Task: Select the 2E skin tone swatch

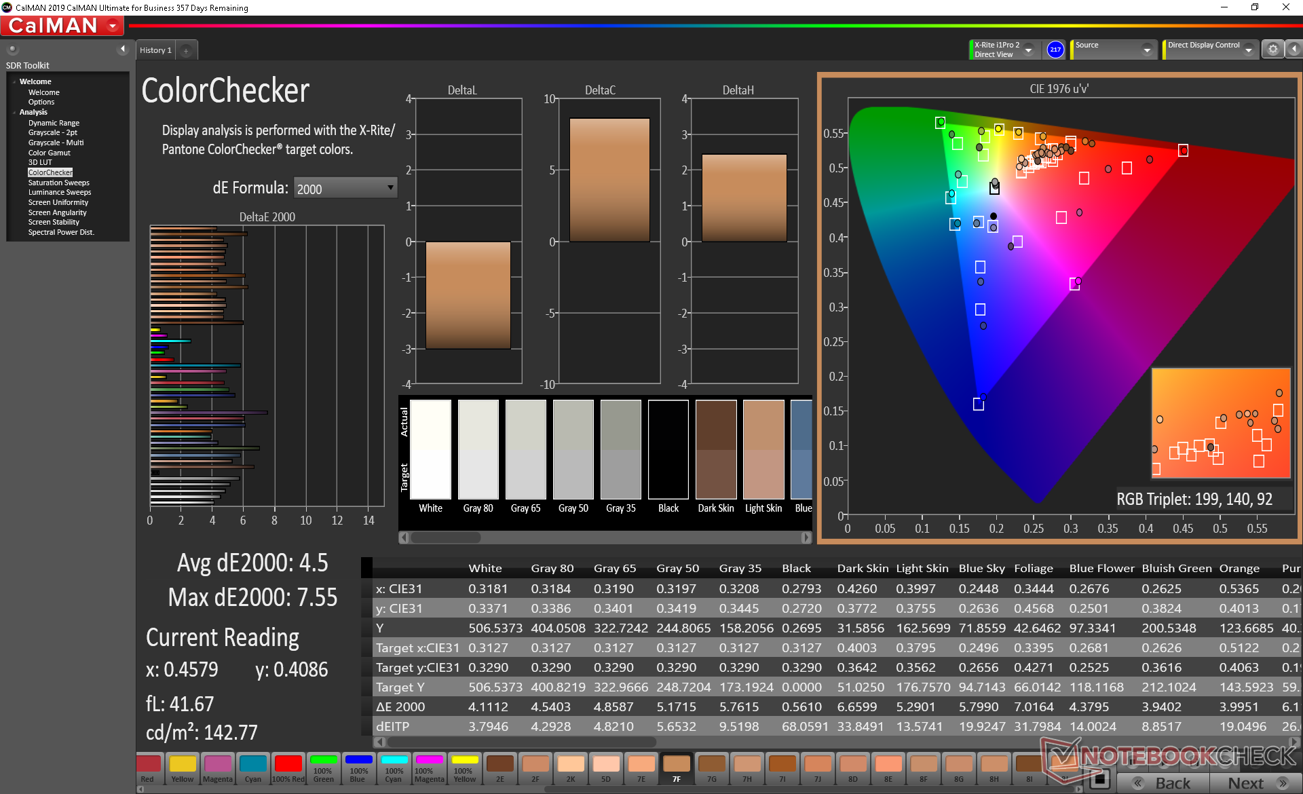Action: (499, 768)
